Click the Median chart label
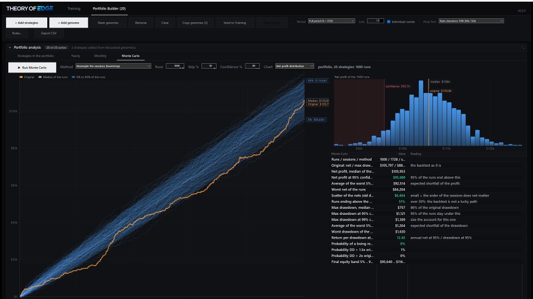Viewport: 533px width, 299px height. [318, 101]
